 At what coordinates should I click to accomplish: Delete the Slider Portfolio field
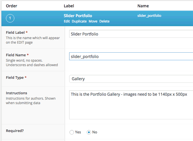point(104,21)
